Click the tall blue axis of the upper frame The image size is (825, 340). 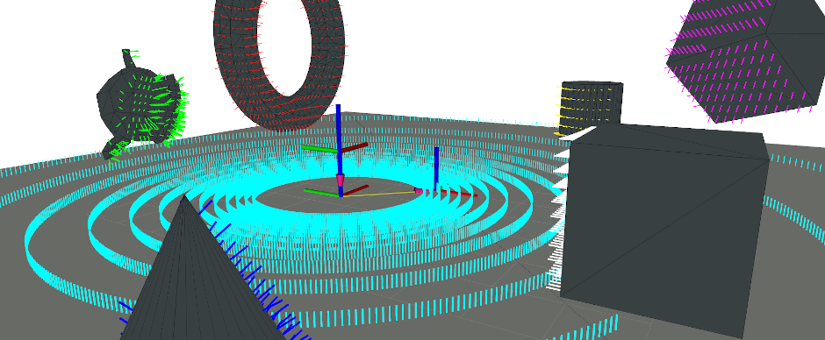pos(338,129)
